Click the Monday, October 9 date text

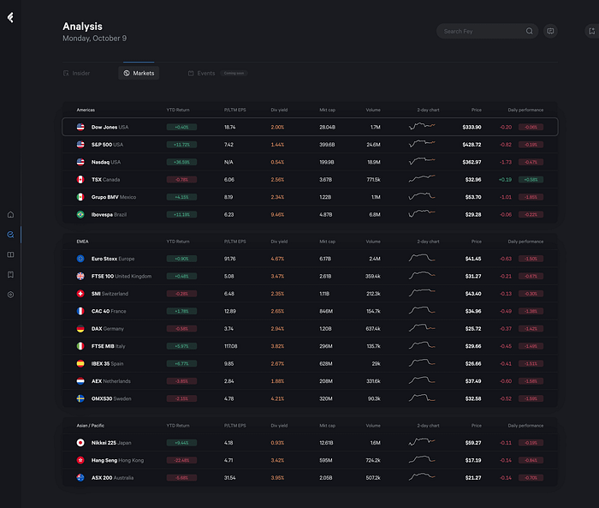click(95, 39)
